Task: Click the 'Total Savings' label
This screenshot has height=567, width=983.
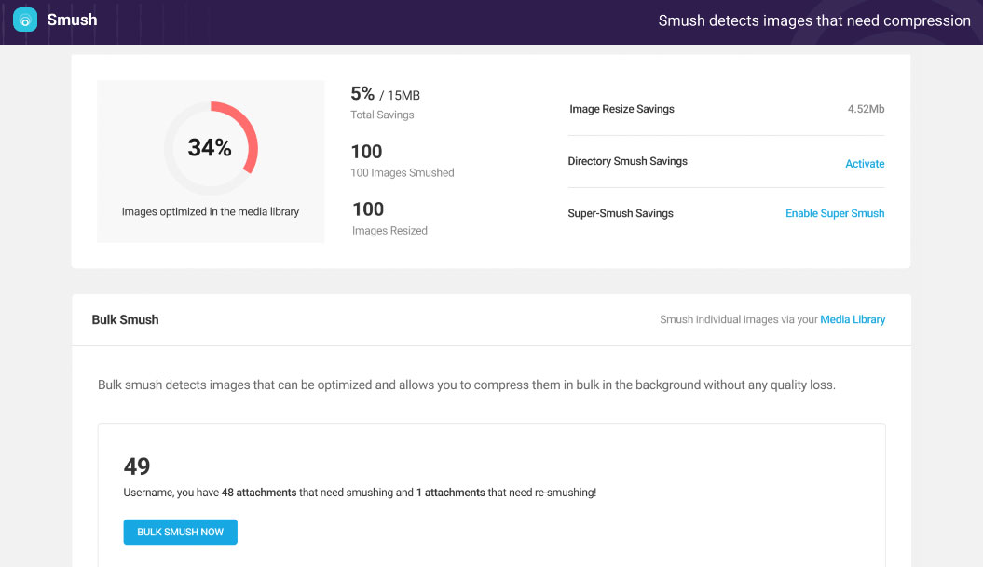Action: (x=382, y=115)
